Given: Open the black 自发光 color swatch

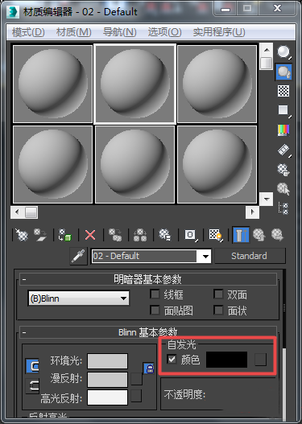Looking at the screenshot, I should click(227, 360).
